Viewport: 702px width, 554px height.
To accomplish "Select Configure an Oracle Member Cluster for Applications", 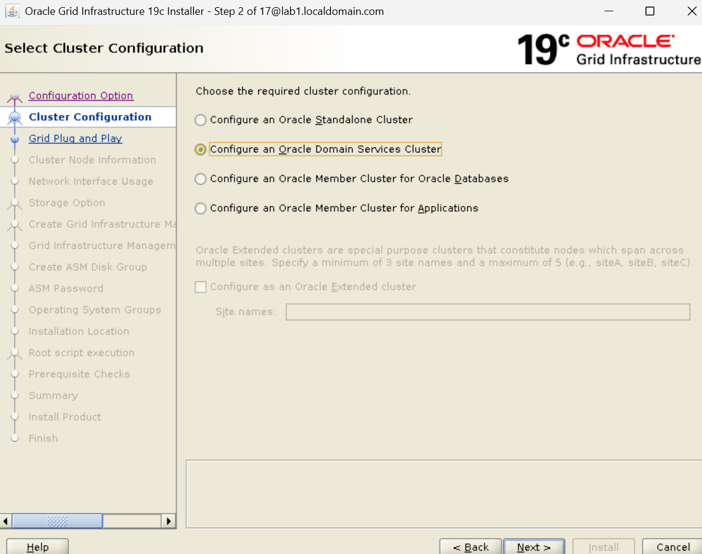I will tap(200, 208).
